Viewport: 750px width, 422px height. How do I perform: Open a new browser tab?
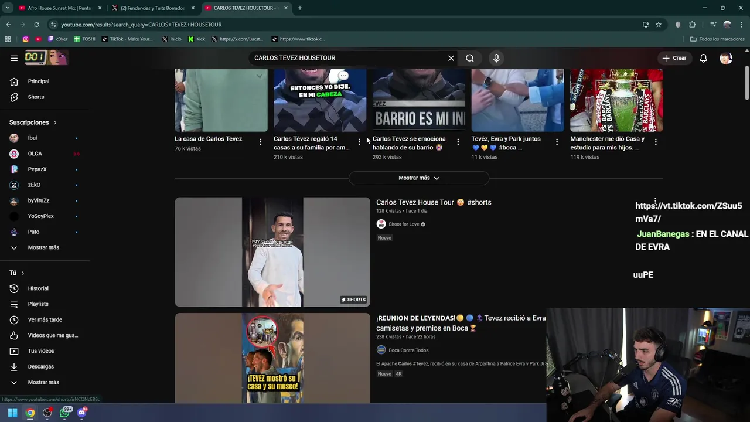click(x=300, y=8)
